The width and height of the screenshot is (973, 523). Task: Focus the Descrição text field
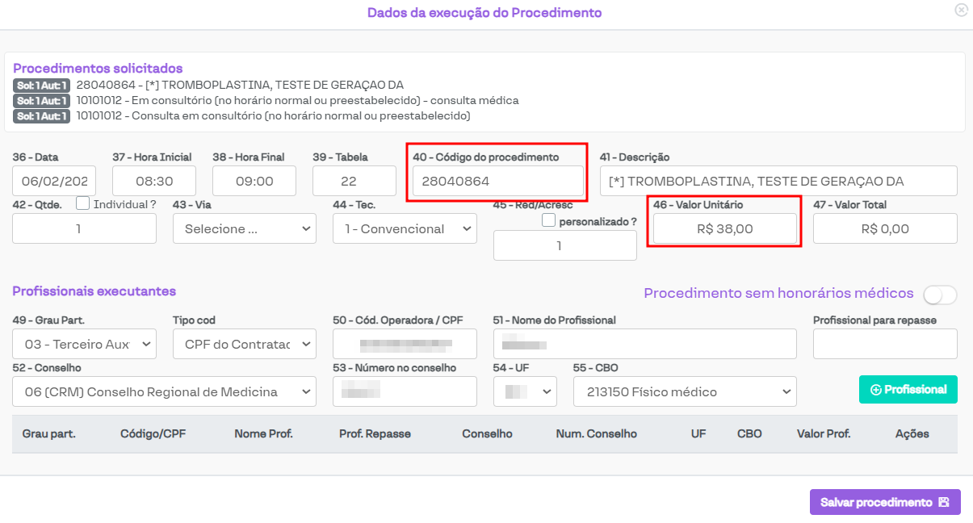pyautogui.click(x=778, y=182)
